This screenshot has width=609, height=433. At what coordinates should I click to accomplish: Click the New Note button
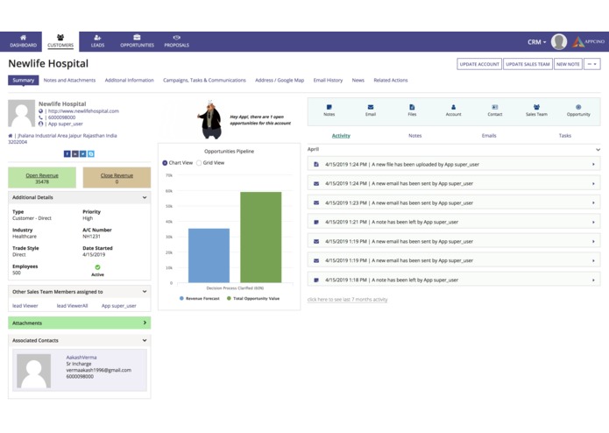(568, 64)
